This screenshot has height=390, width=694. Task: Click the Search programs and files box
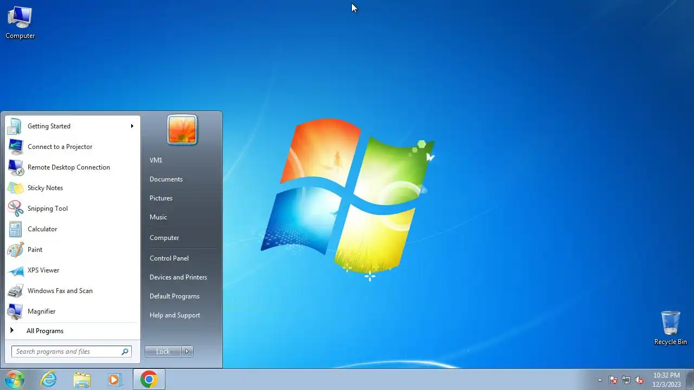pyautogui.click(x=71, y=352)
